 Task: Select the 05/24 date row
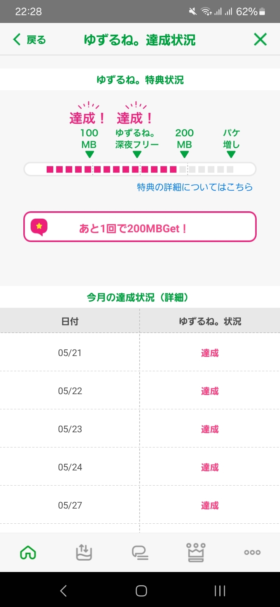click(x=70, y=467)
